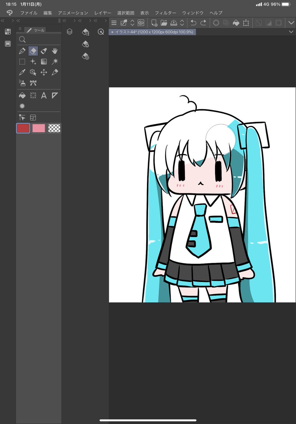Select the Auto select magic wand tool
296x424 pixels.
(x=54, y=62)
